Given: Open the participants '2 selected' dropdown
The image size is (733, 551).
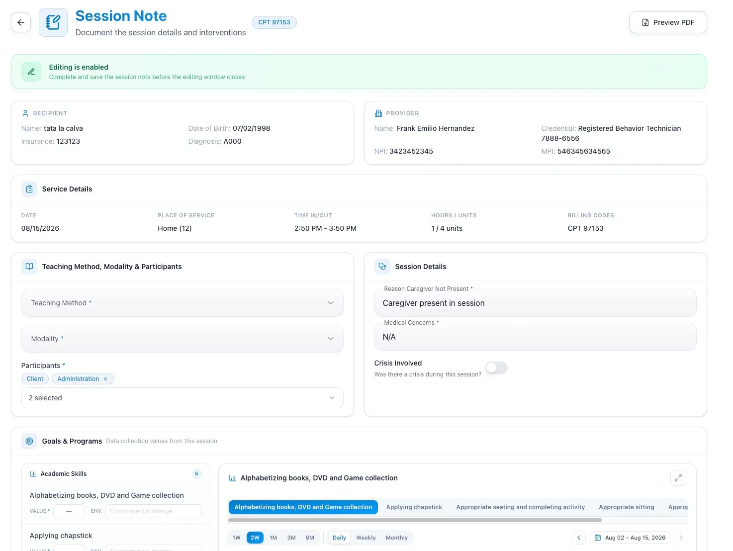Looking at the screenshot, I should point(183,398).
